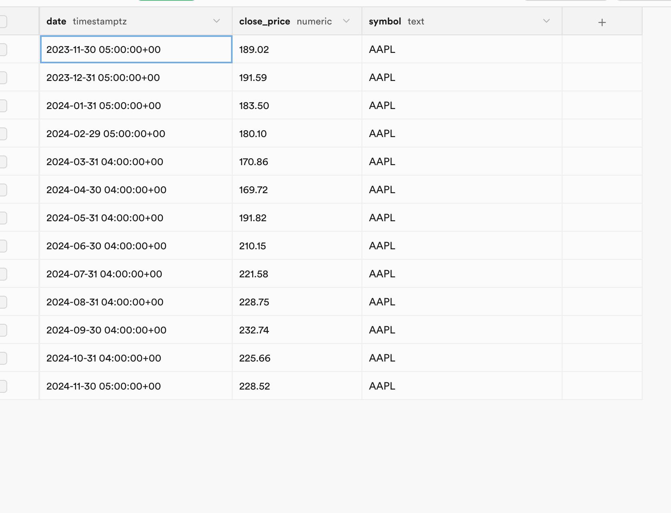671x513 pixels.
Task: Toggle the header select-all checkbox
Action: click(x=3, y=21)
